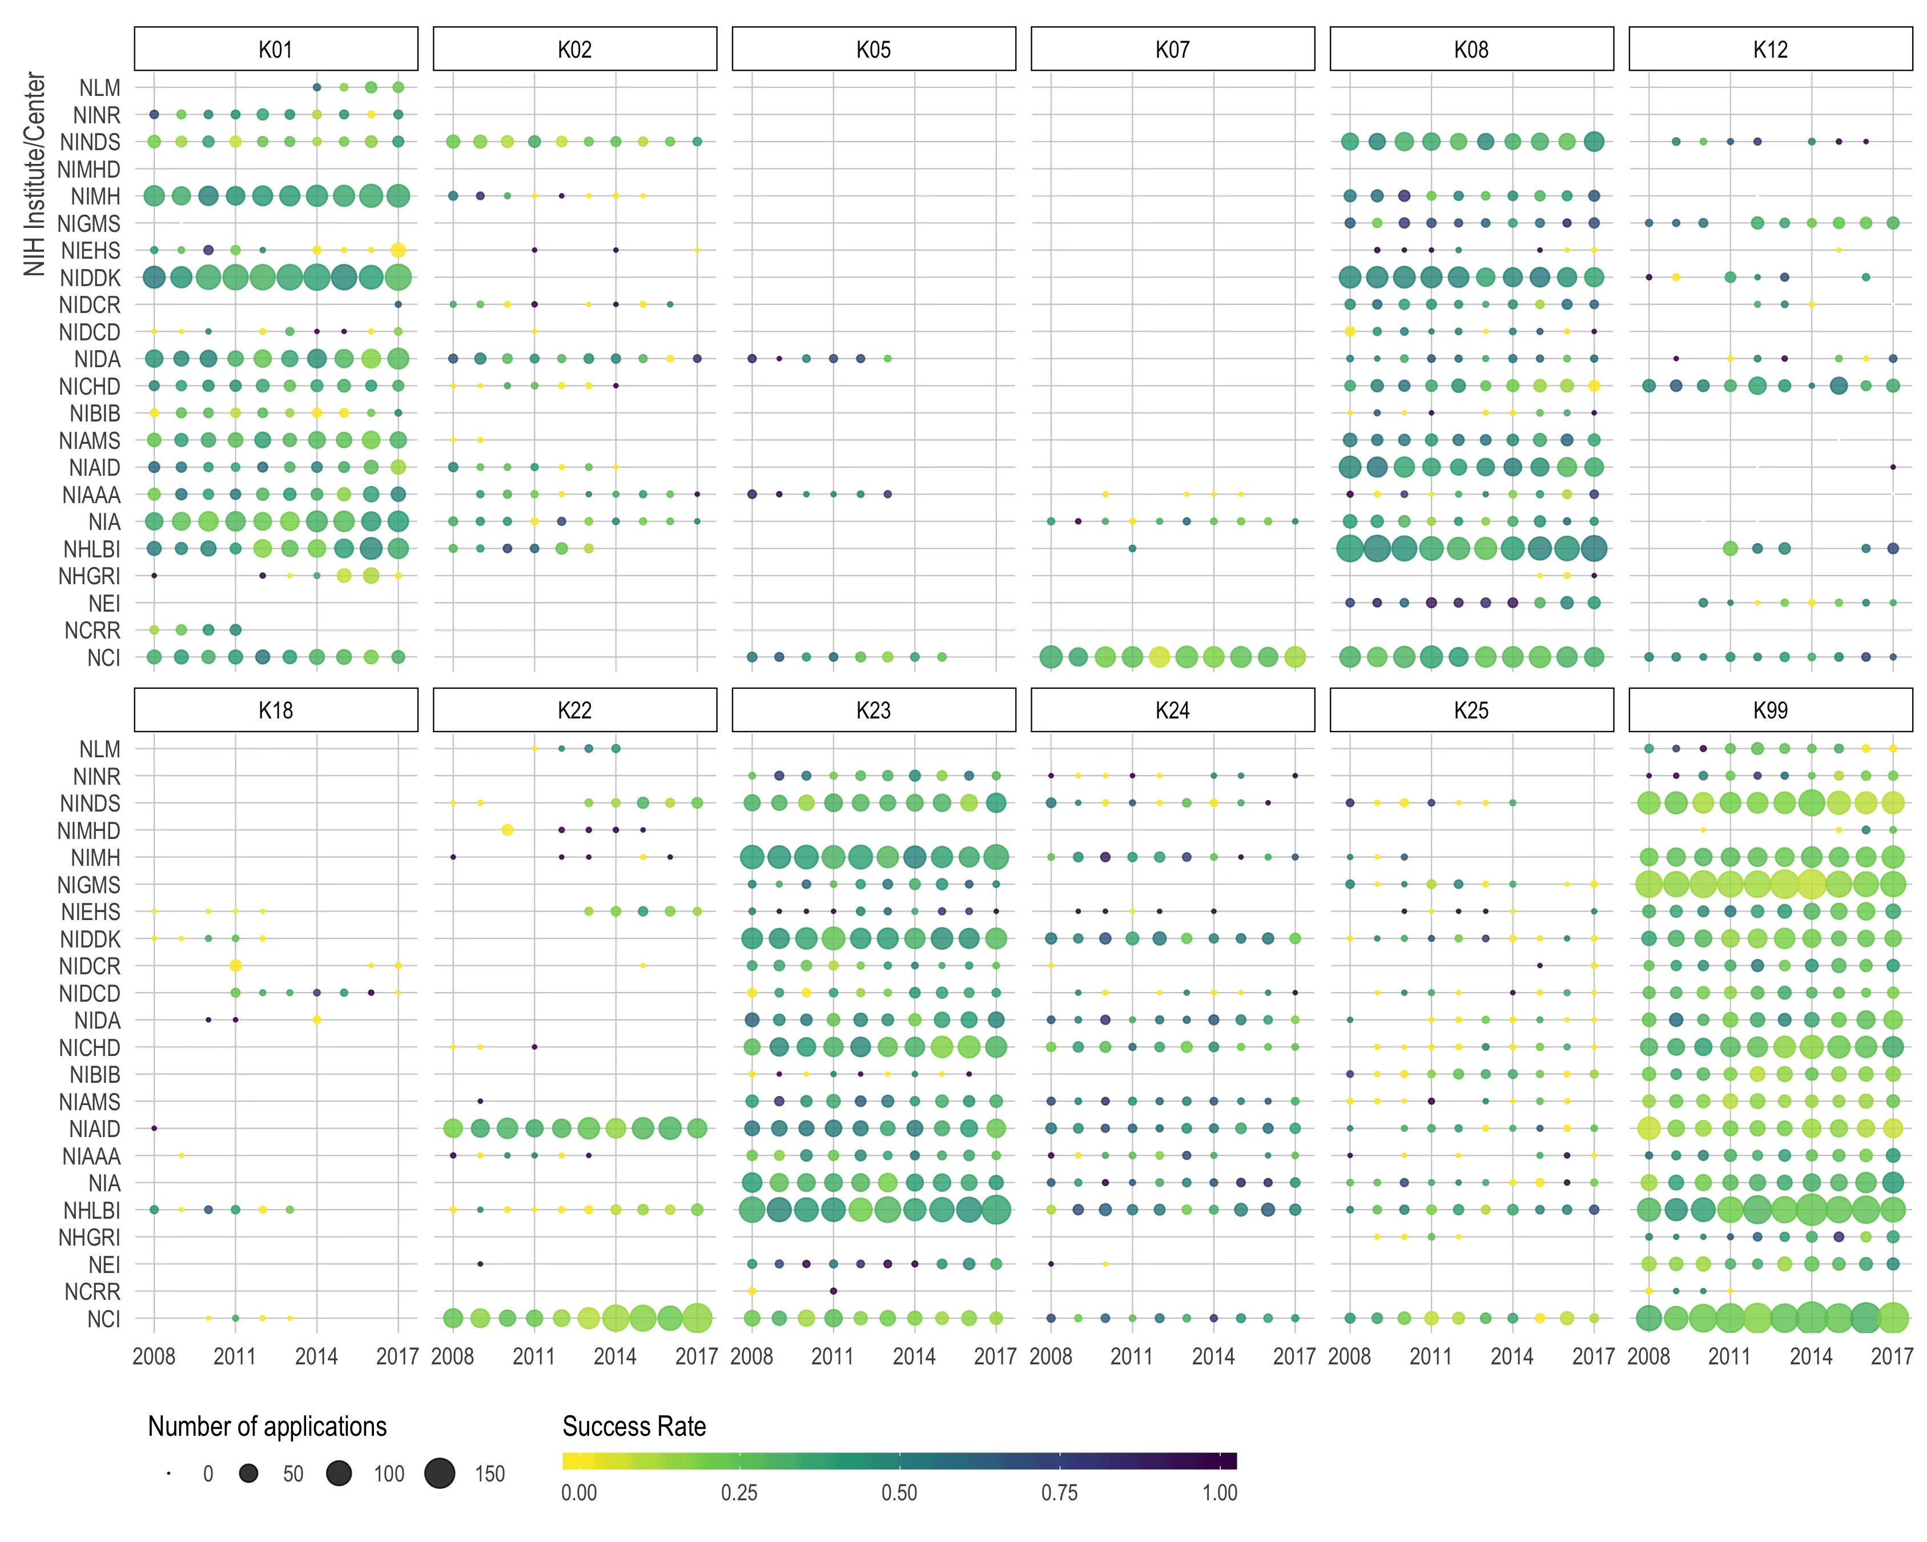1927x1542 pixels.
Task: Select the K99 panel title
Action: 1771,710
